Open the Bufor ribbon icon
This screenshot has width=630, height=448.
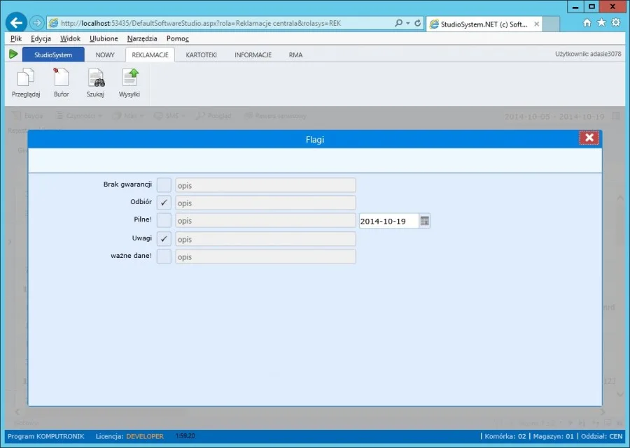click(61, 83)
